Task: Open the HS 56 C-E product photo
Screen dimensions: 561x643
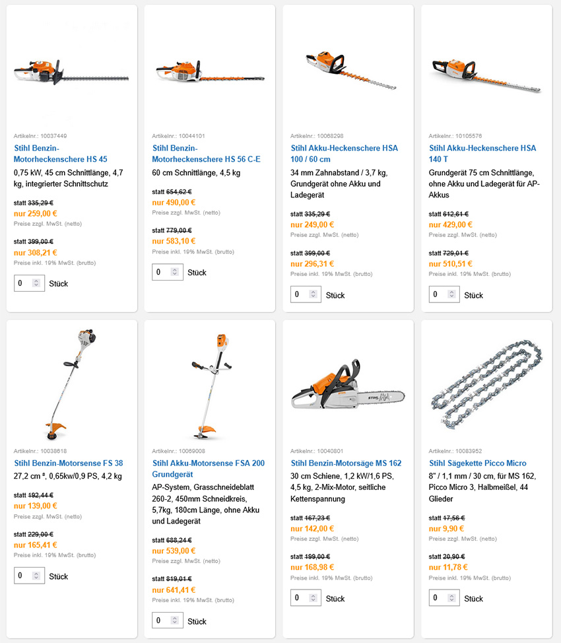Action: pyautogui.click(x=210, y=71)
